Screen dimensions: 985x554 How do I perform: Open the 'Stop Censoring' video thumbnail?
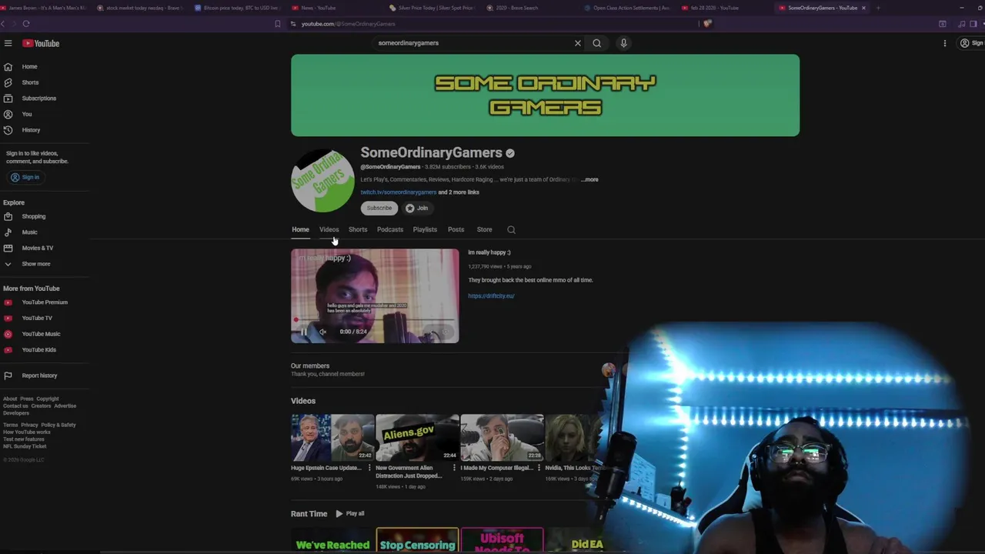[417, 541]
